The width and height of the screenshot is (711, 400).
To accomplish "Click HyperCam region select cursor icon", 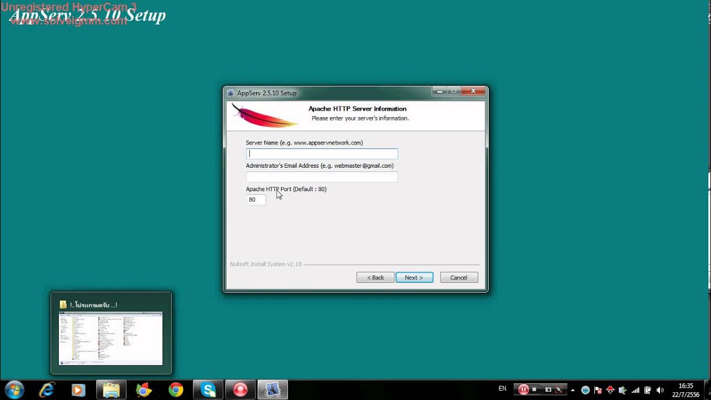I will pyautogui.click(x=559, y=389).
